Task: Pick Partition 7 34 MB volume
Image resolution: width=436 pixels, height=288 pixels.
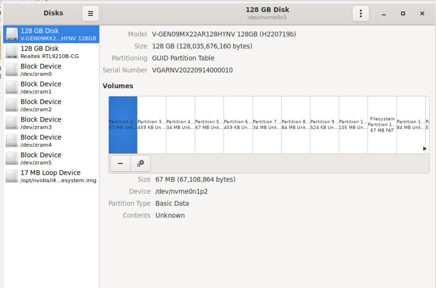Action: [267, 125]
